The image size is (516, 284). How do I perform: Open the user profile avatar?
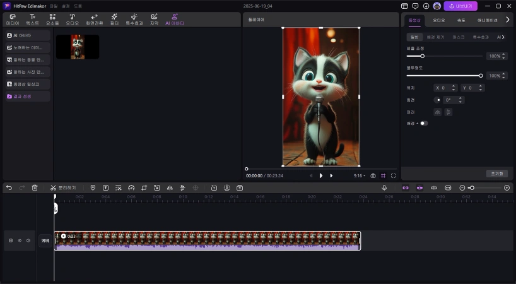(x=437, y=6)
